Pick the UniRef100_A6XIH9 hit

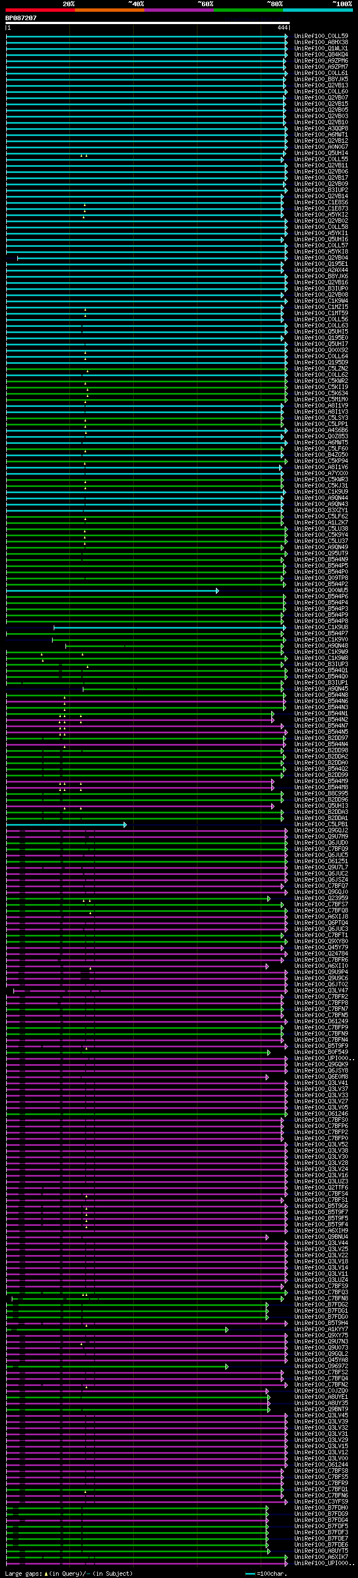(321, 1231)
